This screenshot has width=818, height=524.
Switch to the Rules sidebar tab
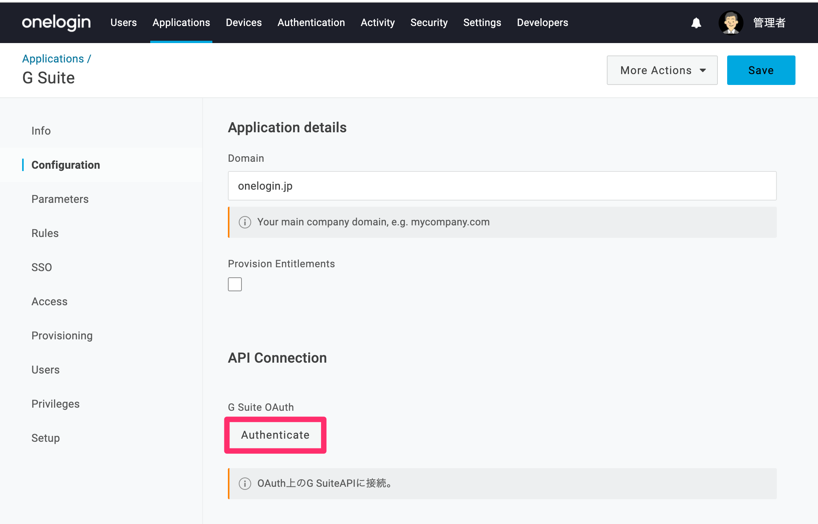point(45,233)
